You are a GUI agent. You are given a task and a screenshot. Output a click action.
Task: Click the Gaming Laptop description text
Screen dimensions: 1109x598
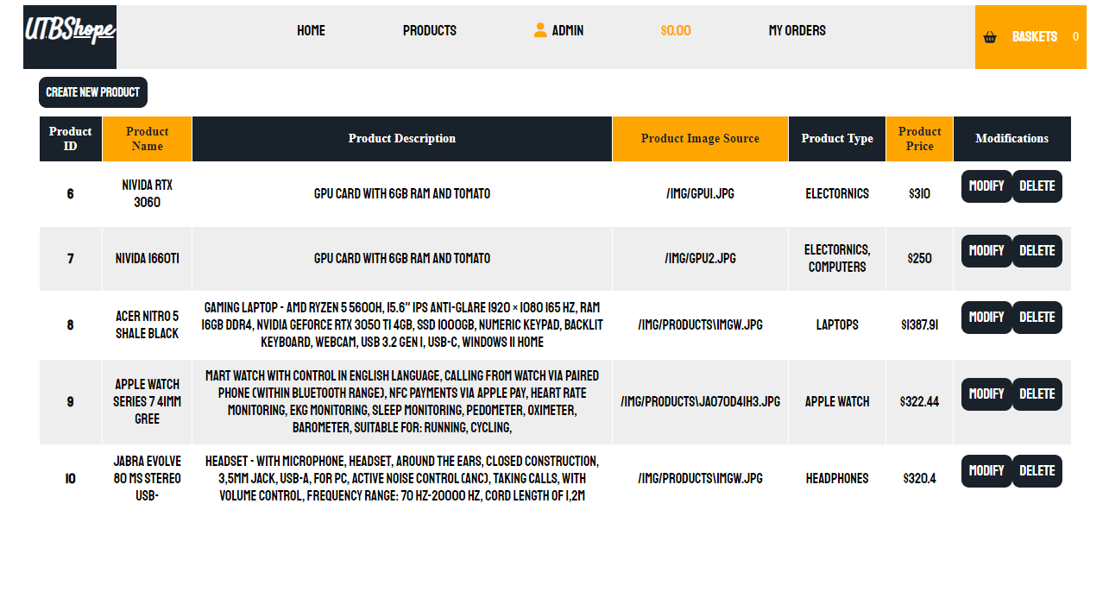402,325
